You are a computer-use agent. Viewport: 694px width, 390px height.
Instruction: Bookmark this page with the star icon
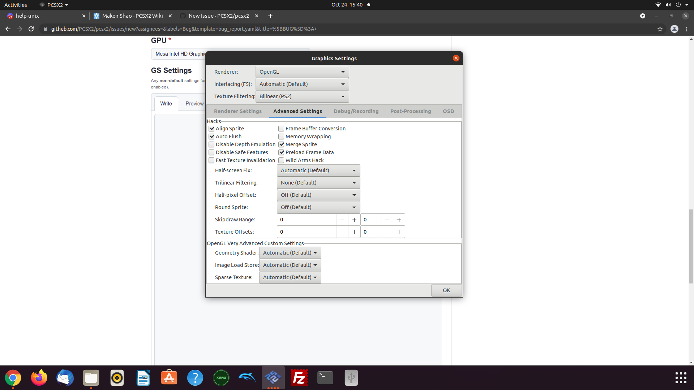pos(660,29)
